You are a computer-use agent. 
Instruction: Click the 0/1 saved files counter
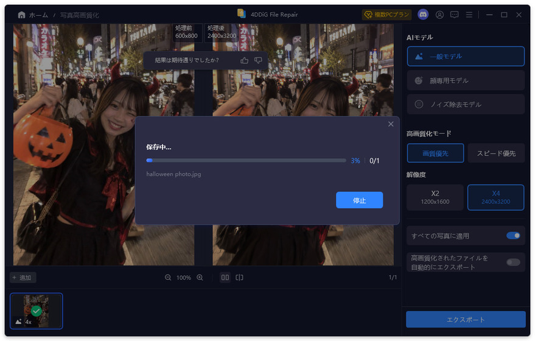pos(374,161)
